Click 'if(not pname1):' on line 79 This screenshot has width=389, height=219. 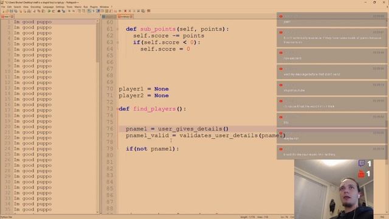coord(153,148)
